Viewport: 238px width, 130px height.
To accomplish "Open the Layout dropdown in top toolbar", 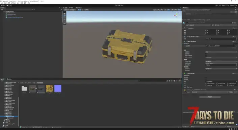I will 233,5.
